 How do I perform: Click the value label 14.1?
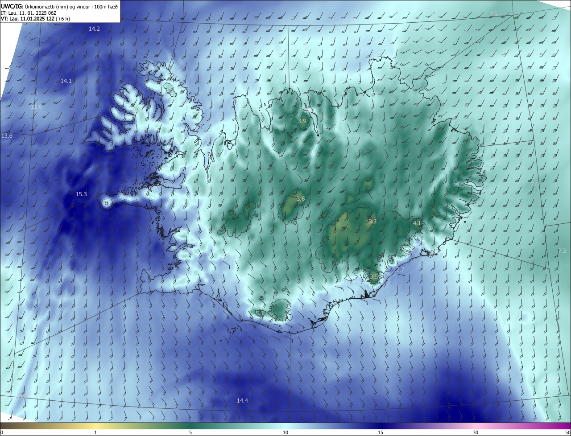[66, 81]
